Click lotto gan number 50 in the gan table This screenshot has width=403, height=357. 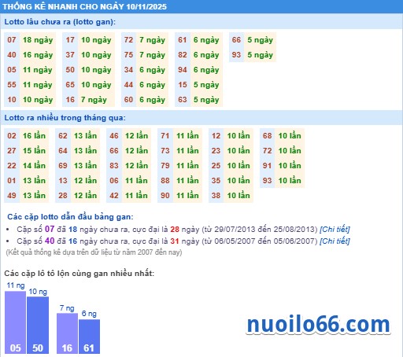[70, 70]
